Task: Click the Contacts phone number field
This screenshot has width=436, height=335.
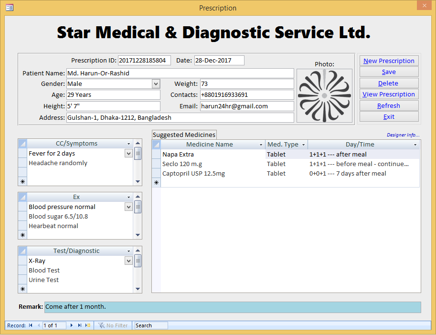Action: click(x=247, y=94)
